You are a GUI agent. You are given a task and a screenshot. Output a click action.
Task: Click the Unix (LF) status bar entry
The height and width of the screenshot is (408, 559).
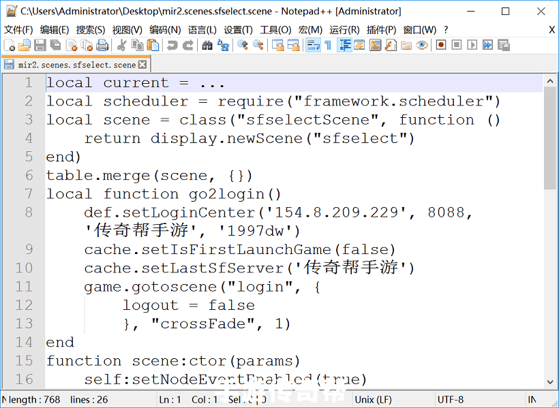pyautogui.click(x=374, y=399)
